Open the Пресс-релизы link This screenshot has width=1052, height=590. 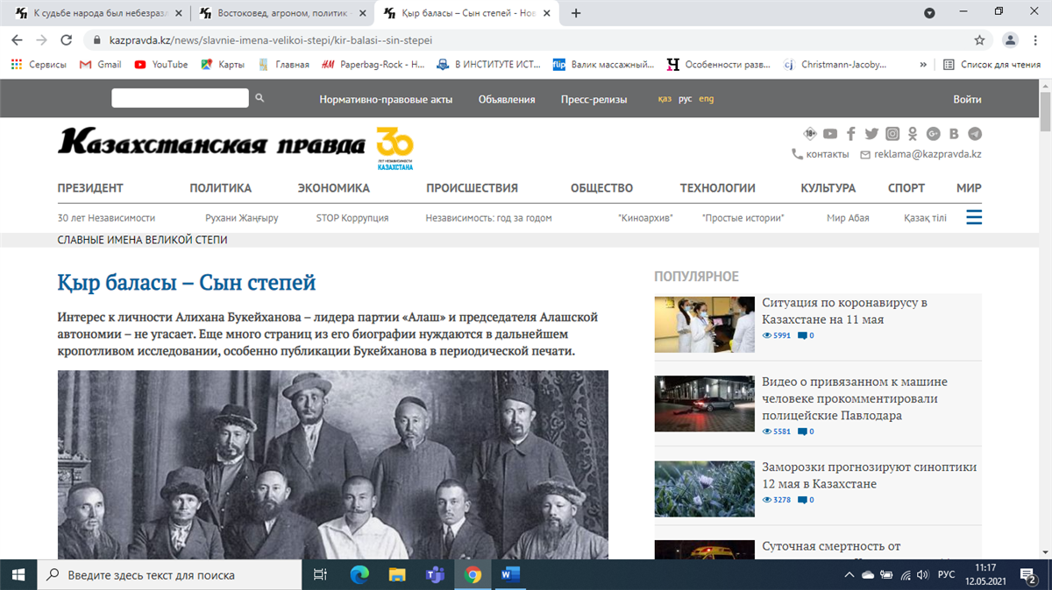(x=594, y=99)
